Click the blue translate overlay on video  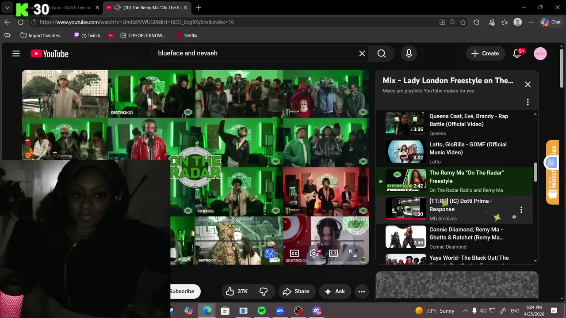tap(269, 254)
